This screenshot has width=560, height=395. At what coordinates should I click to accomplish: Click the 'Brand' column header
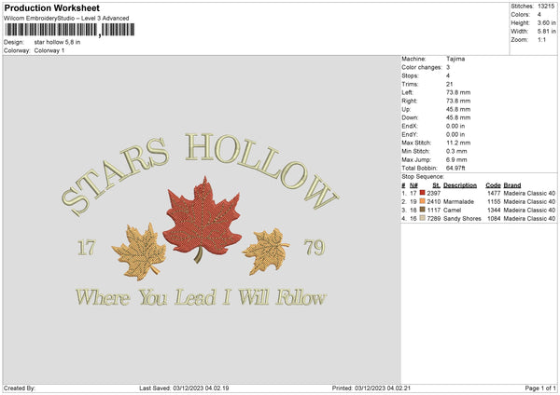coord(512,185)
